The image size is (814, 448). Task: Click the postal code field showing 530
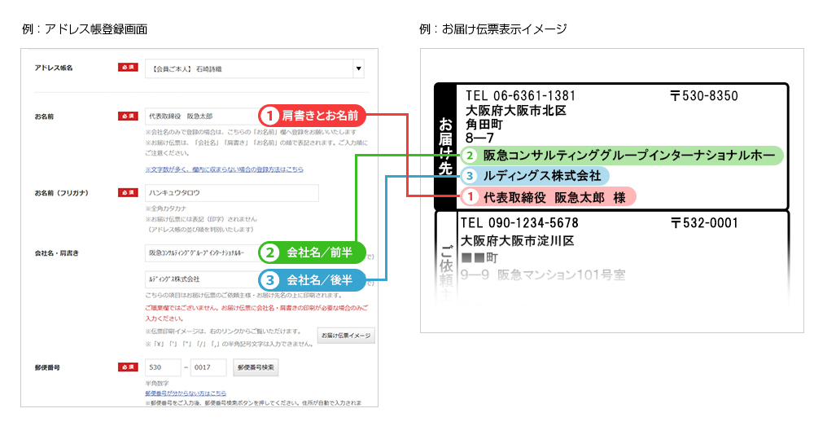point(163,367)
